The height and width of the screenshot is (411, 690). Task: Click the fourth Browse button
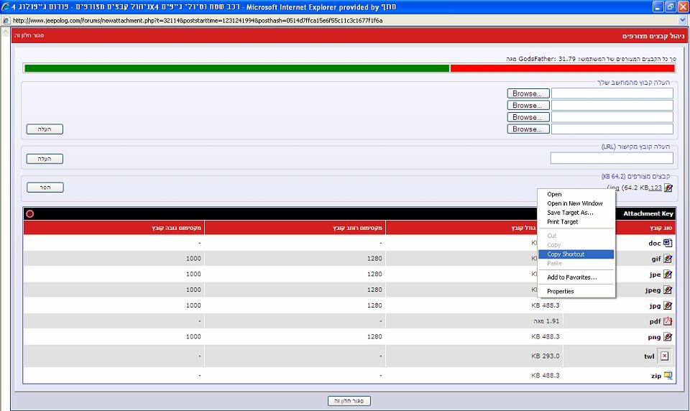[528, 129]
